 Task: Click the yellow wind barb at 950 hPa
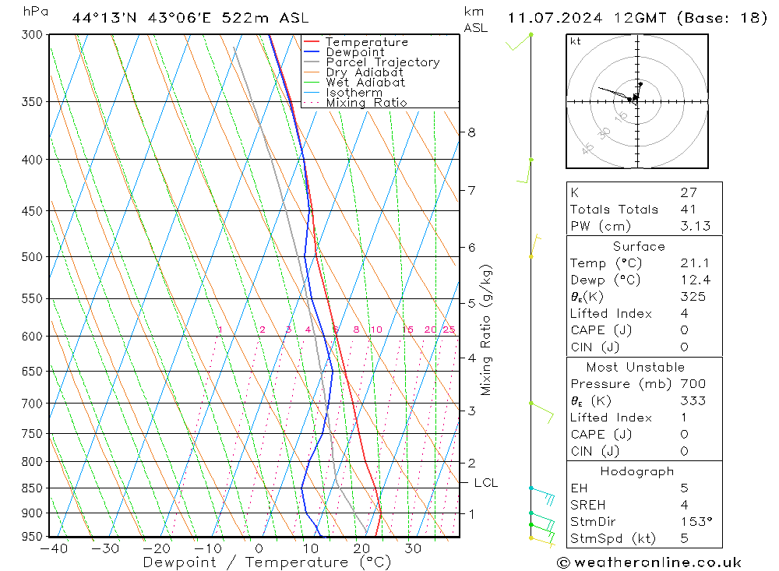[x=542, y=541]
